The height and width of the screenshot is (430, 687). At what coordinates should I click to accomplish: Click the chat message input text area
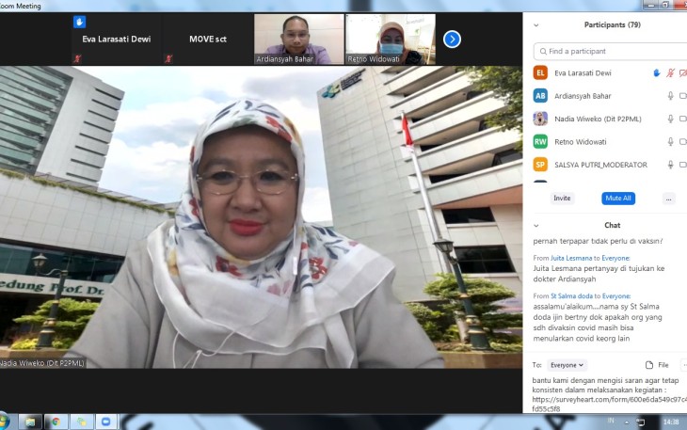609,394
